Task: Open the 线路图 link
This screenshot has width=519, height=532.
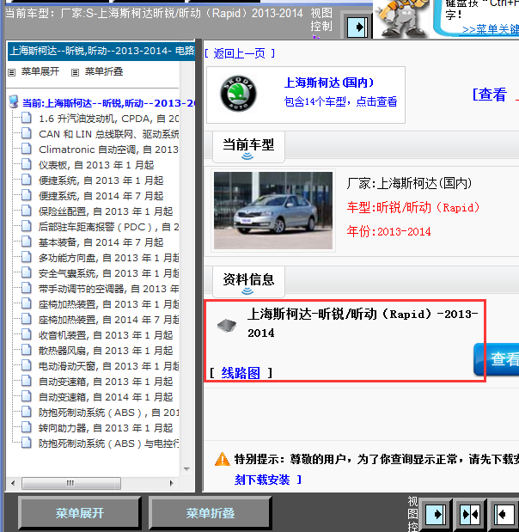Action: (241, 373)
